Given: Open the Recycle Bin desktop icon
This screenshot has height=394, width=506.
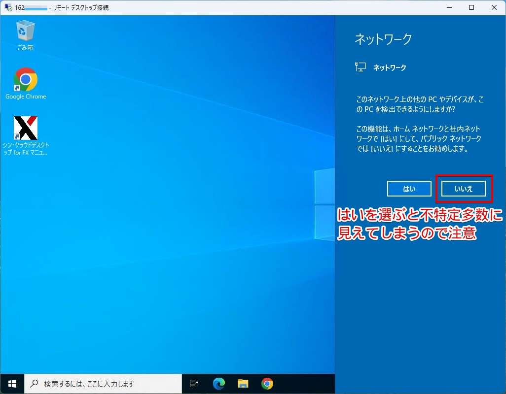Looking at the screenshot, I should tap(25, 35).
